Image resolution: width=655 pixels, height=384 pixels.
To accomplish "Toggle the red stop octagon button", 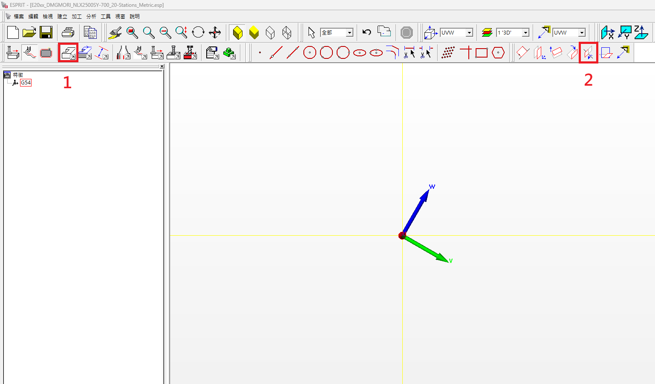I will pos(407,32).
